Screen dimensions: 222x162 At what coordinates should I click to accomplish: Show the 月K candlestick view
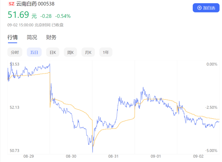point(88,52)
